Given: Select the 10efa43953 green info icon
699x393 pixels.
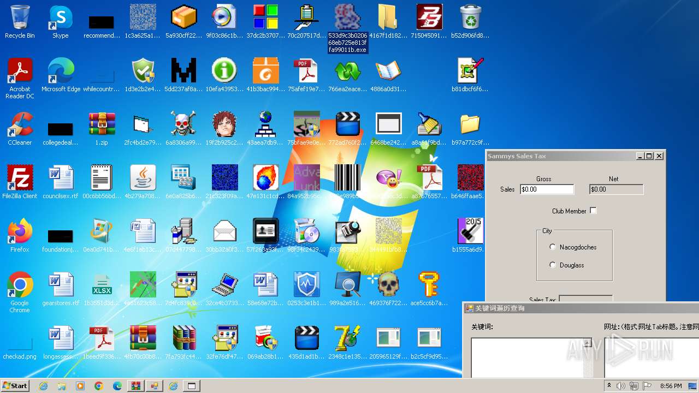Looking at the screenshot, I should 224,75.
